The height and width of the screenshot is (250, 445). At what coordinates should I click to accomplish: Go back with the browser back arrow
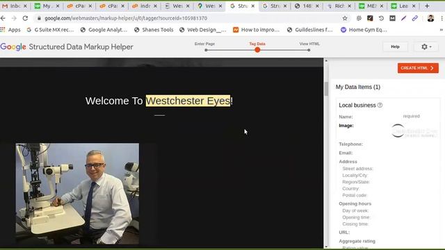pyautogui.click(x=3, y=18)
